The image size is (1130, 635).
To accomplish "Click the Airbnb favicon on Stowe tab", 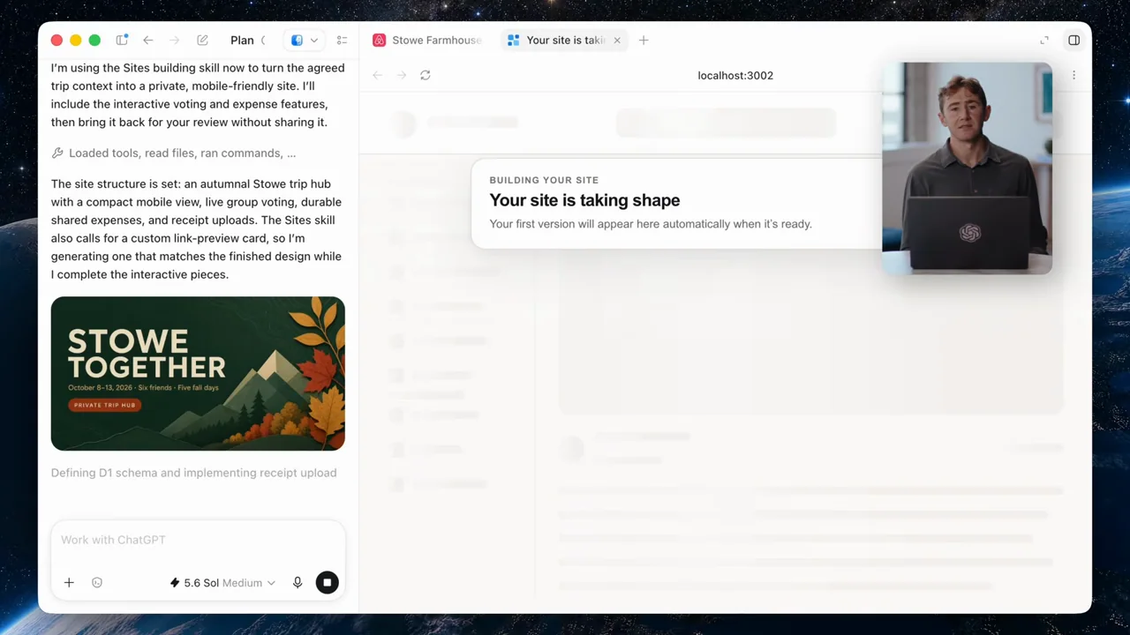I will coord(380,40).
